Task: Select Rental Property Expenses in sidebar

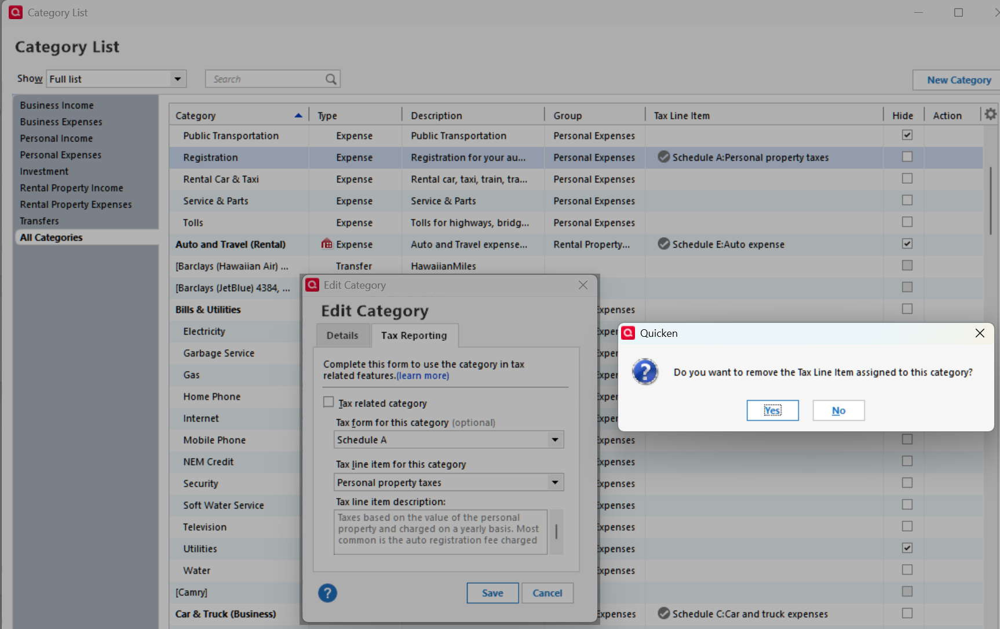Action: (x=76, y=204)
